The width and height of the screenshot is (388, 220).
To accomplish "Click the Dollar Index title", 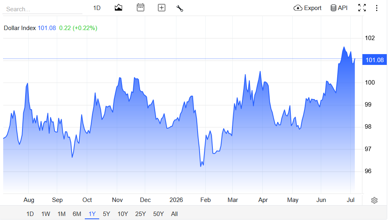I will [x=20, y=28].
